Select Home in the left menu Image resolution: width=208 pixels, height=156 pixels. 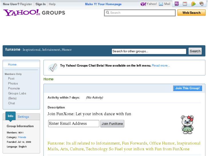click(x=12, y=64)
